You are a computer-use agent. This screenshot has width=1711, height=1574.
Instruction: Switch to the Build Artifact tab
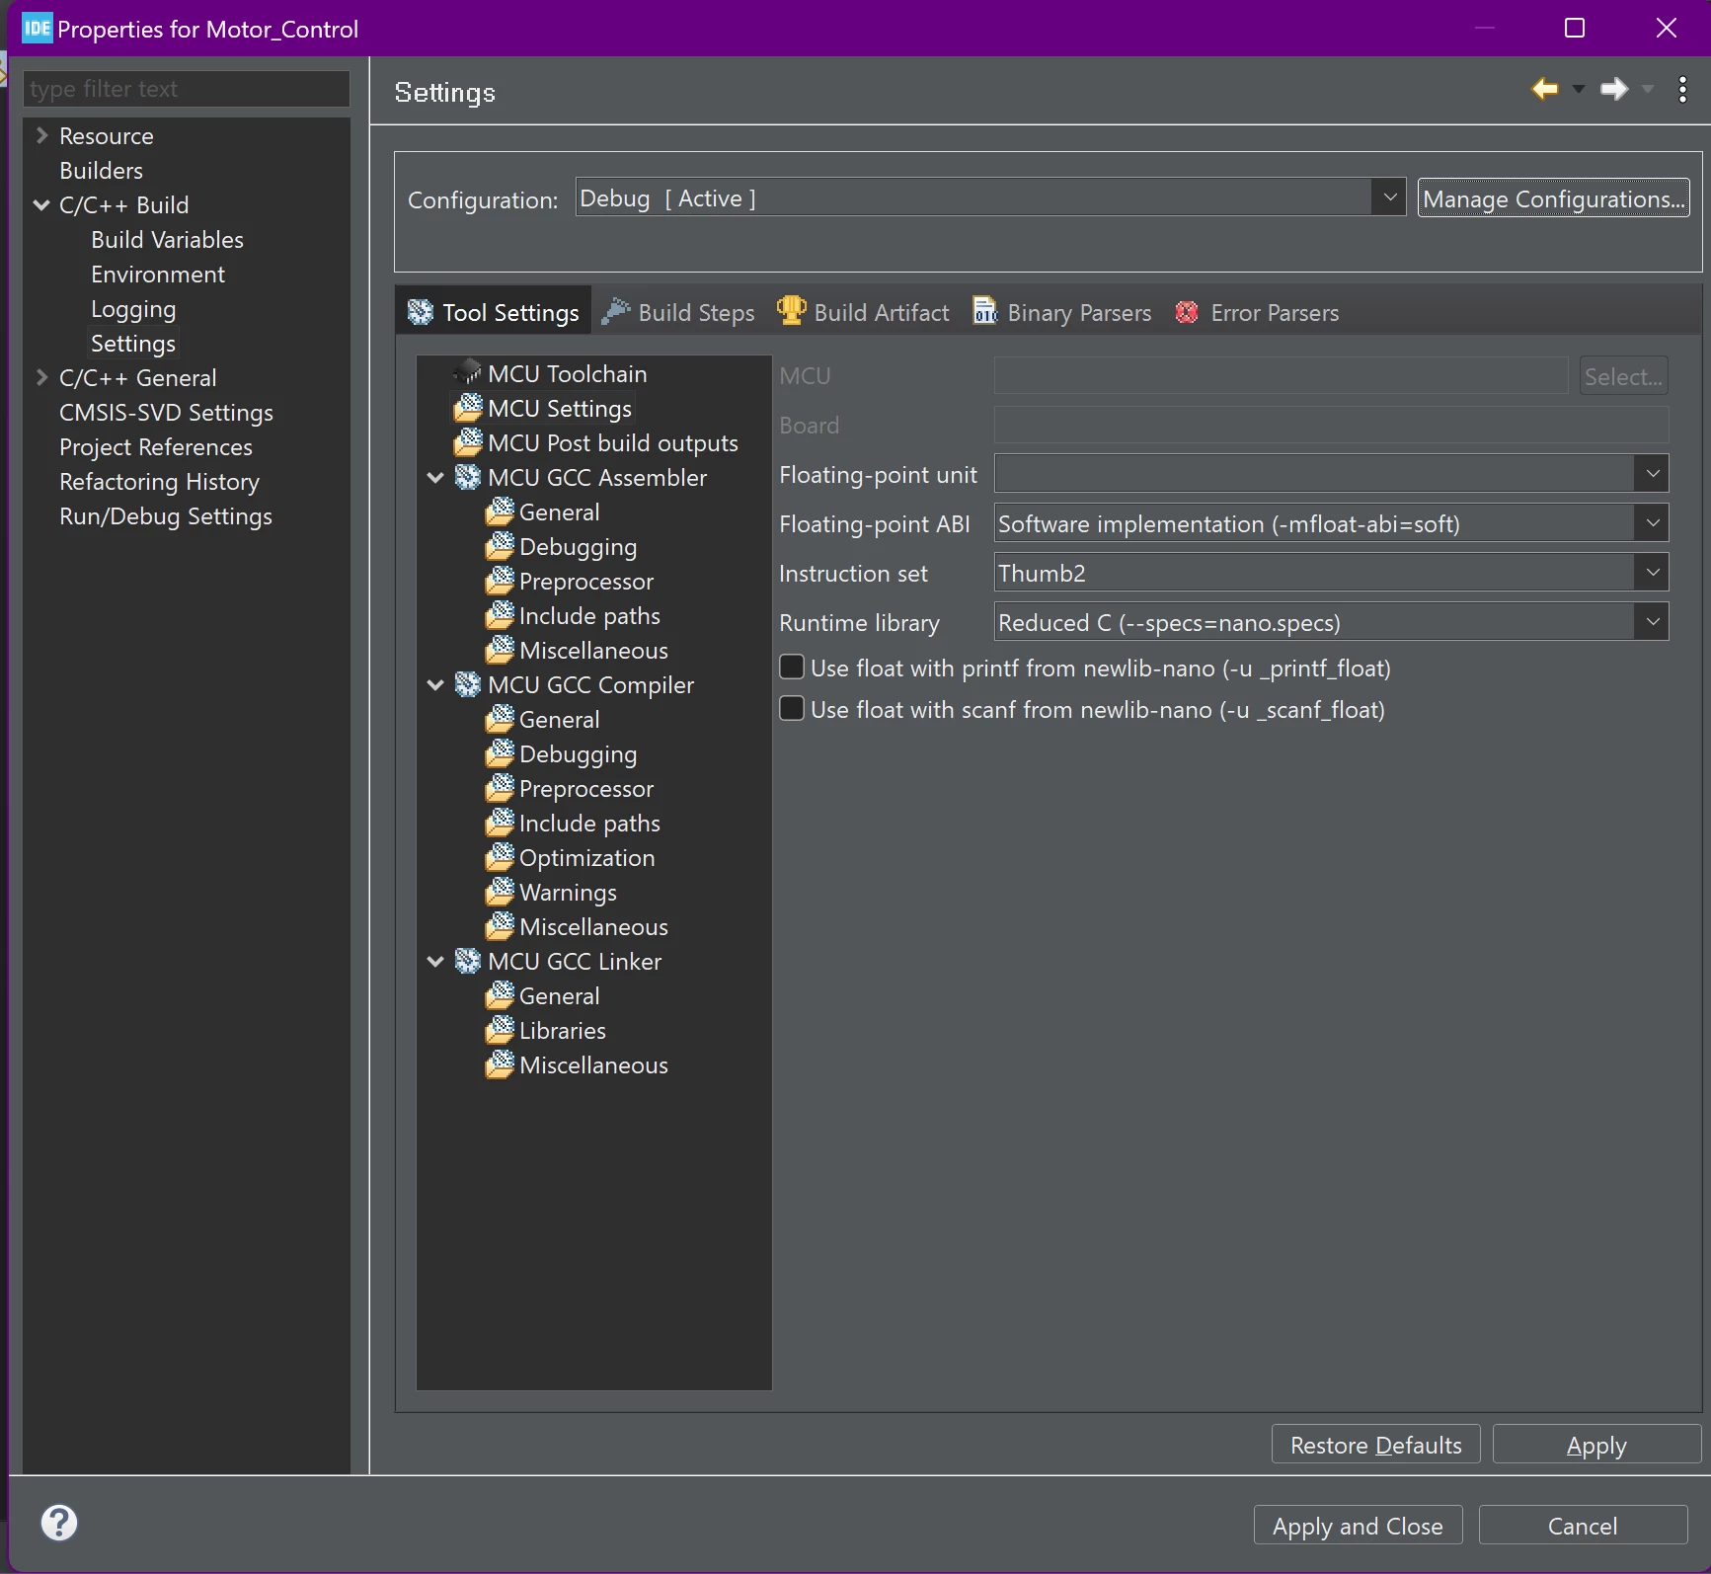point(863,312)
